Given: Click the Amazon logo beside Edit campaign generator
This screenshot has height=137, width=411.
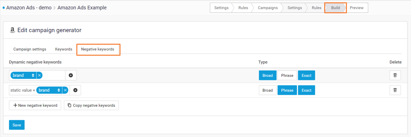Looking at the screenshot, I should click(12, 30).
